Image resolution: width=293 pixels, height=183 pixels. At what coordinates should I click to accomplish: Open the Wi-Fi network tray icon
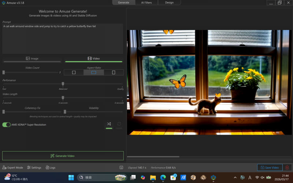[x=257, y=178]
